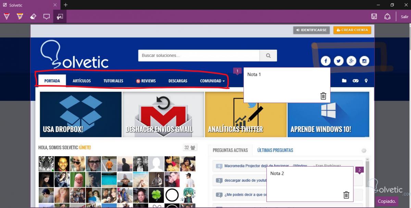Open the DESHACER ENVÍOS GMAIL tile
411x208 pixels.
coord(163,114)
